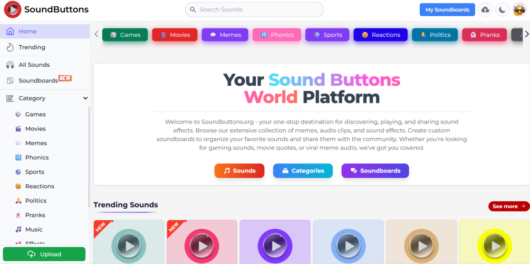Click the All Sounds headphones icon

point(10,65)
